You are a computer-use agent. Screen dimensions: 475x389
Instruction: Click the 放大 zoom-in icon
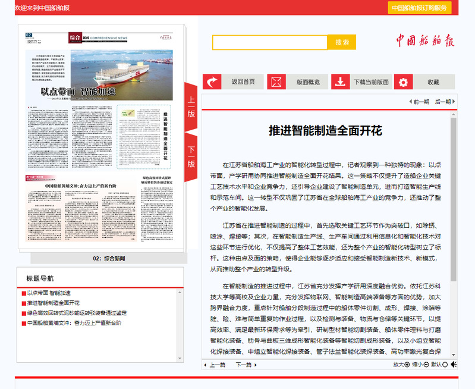pyautogui.click(x=408, y=365)
